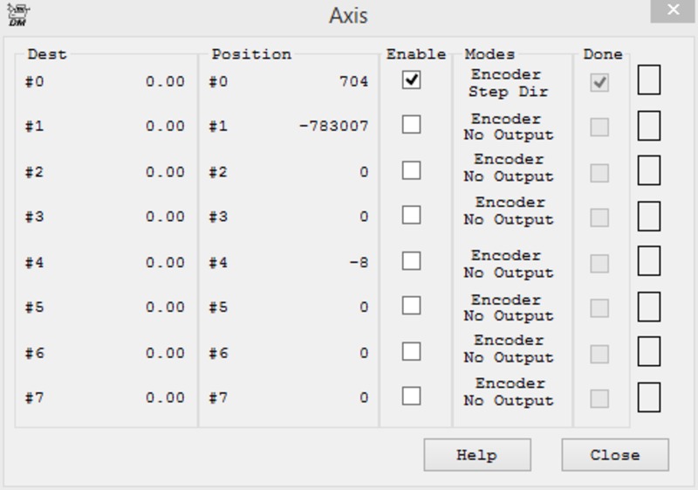Select the Enable checkbox for axis #7

(x=411, y=396)
